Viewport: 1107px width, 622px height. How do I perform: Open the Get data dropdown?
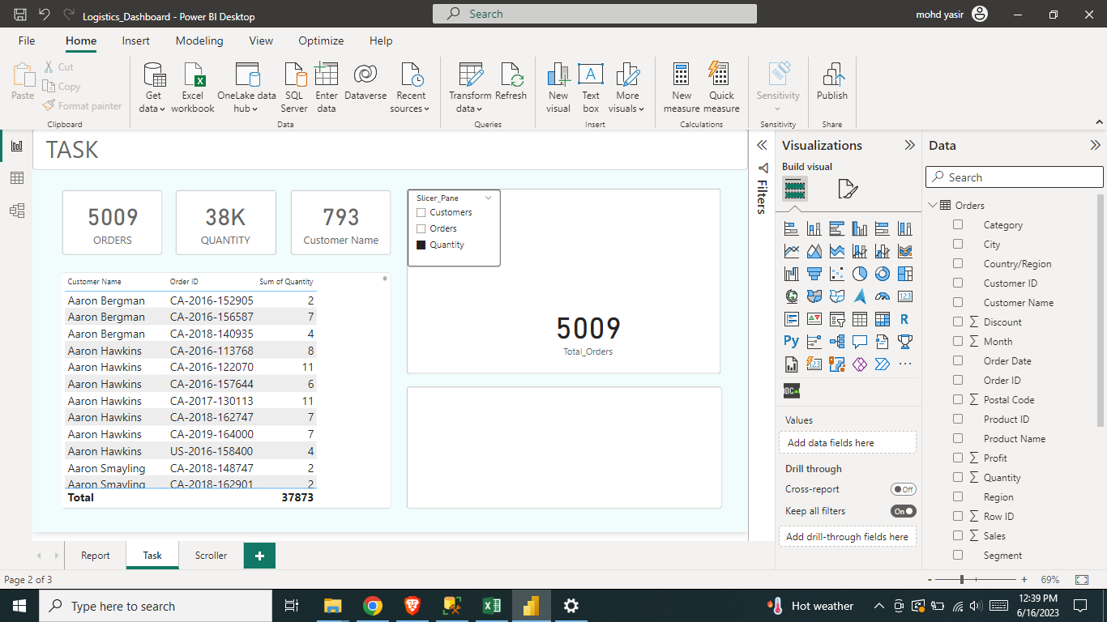click(152, 109)
